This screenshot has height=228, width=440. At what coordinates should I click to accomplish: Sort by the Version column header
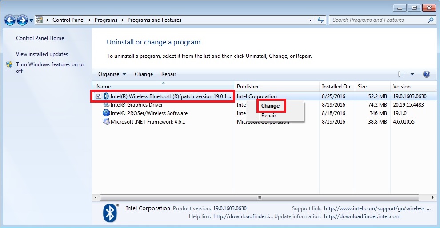click(x=414, y=86)
